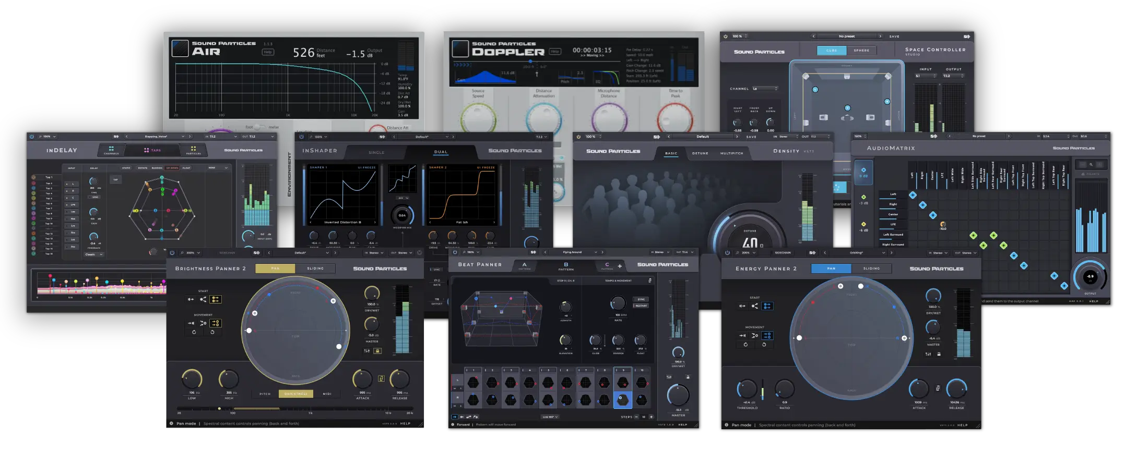Screen dimensions: 1137x461
Task: Click the lock icon in Energy Panner 2
Action: (939, 354)
